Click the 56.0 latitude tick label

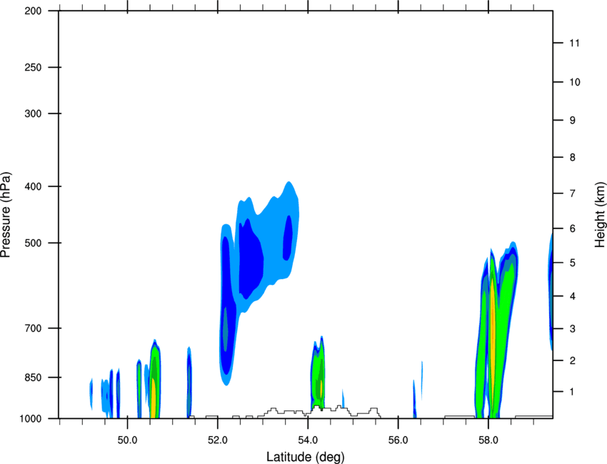[x=398, y=440]
